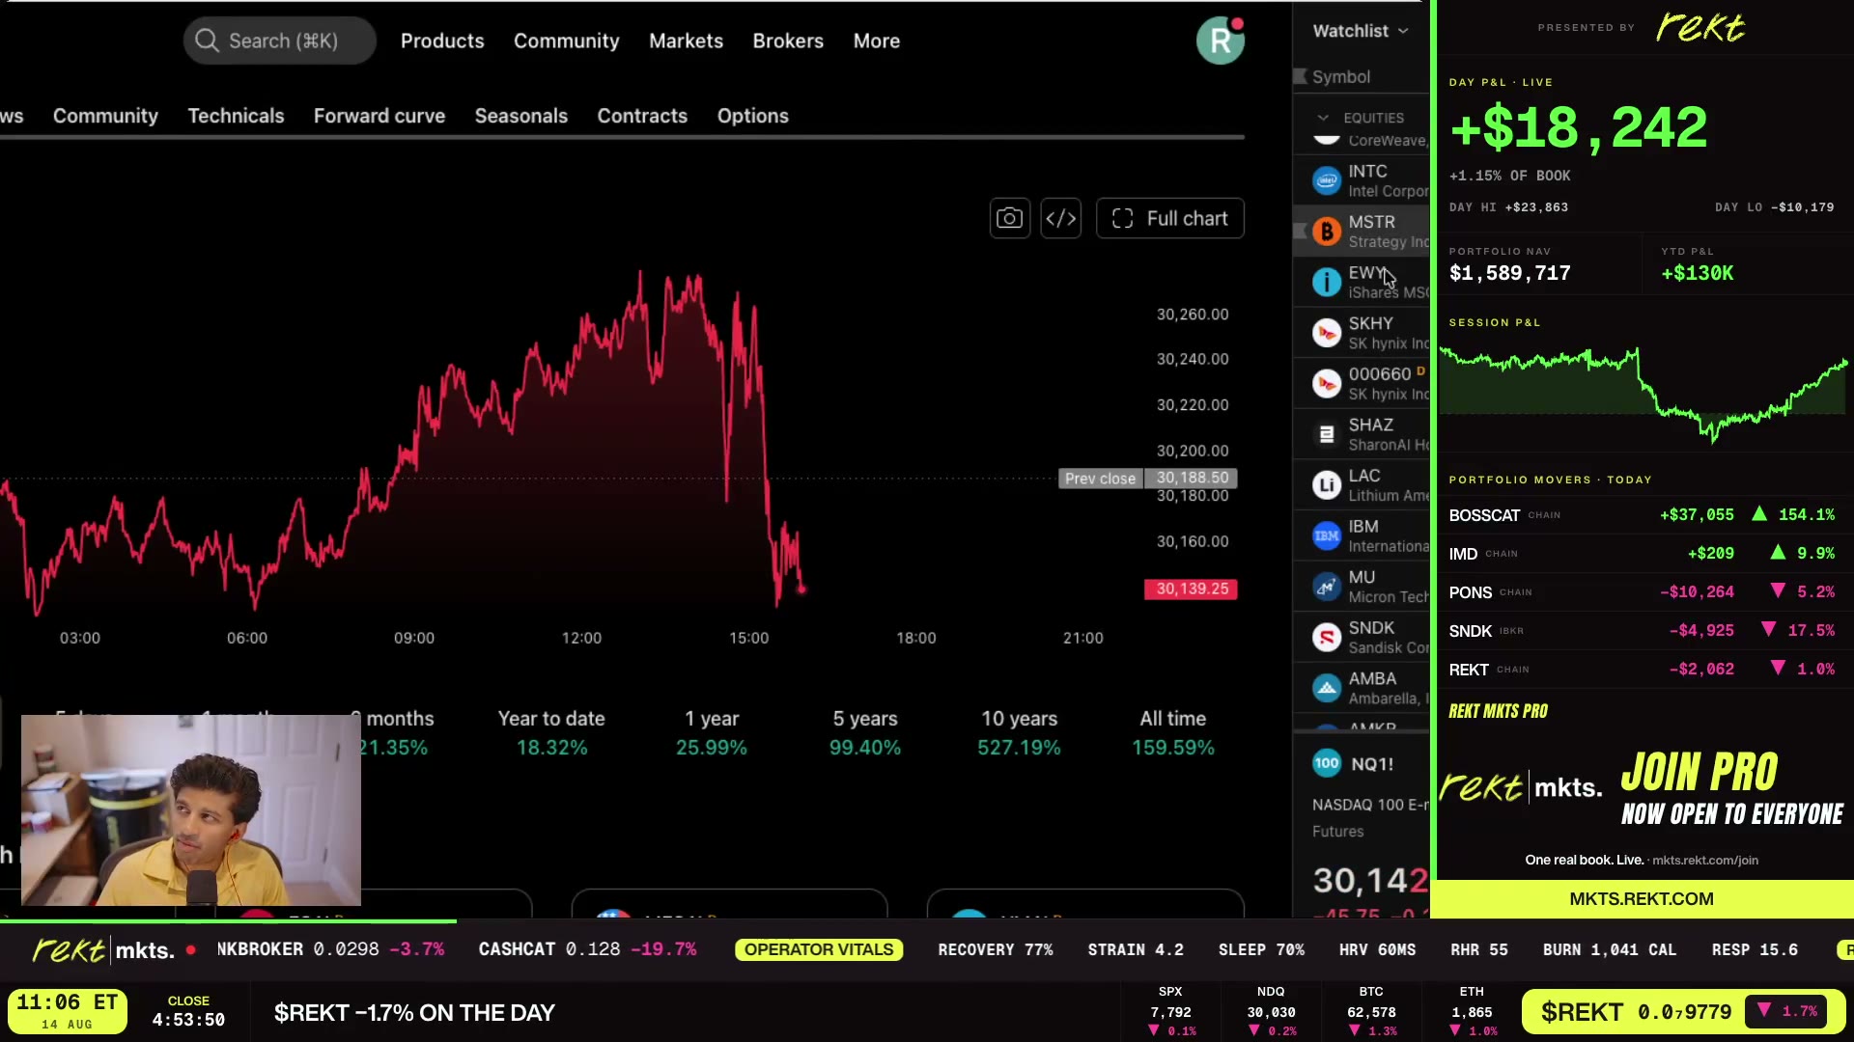Click the NQ1! Nasdaq 100 badge icon
1854x1042 pixels.
[1327, 763]
